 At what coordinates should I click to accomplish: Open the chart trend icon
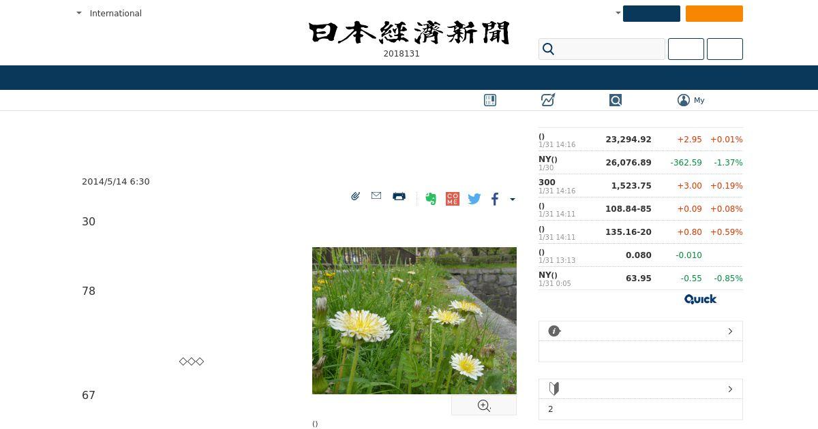point(548,100)
